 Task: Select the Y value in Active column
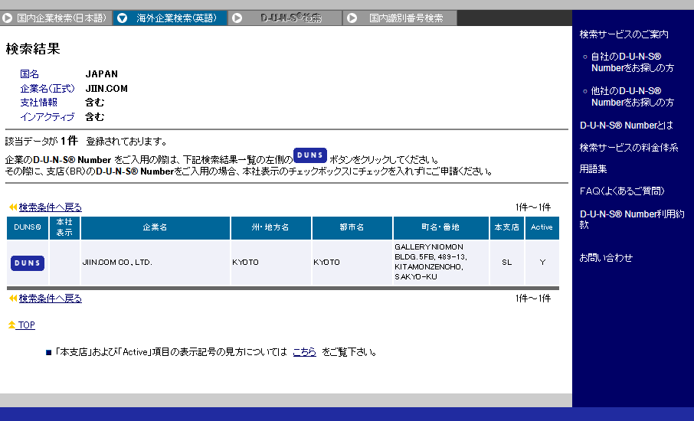[542, 263]
